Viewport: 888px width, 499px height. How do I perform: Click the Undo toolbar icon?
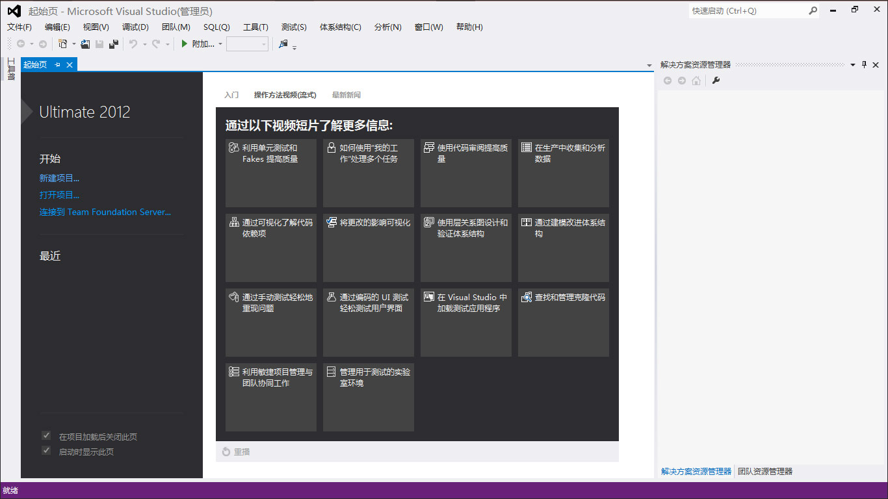tap(133, 44)
